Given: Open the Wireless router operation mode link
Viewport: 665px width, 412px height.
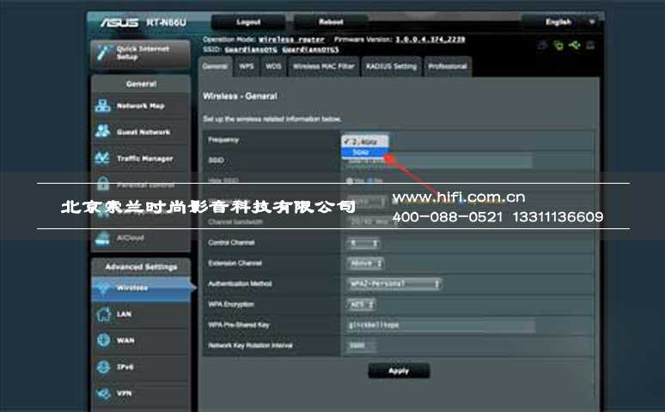Looking at the screenshot, I should click(x=291, y=39).
